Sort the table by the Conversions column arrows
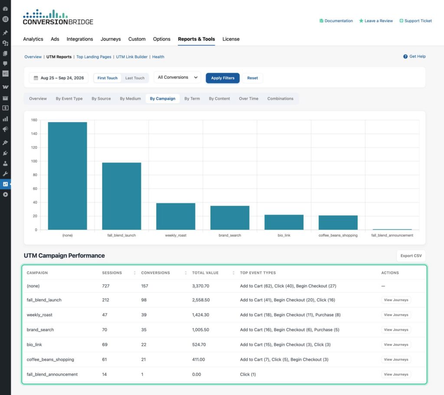The width and height of the screenshot is (444, 395). [x=186, y=273]
